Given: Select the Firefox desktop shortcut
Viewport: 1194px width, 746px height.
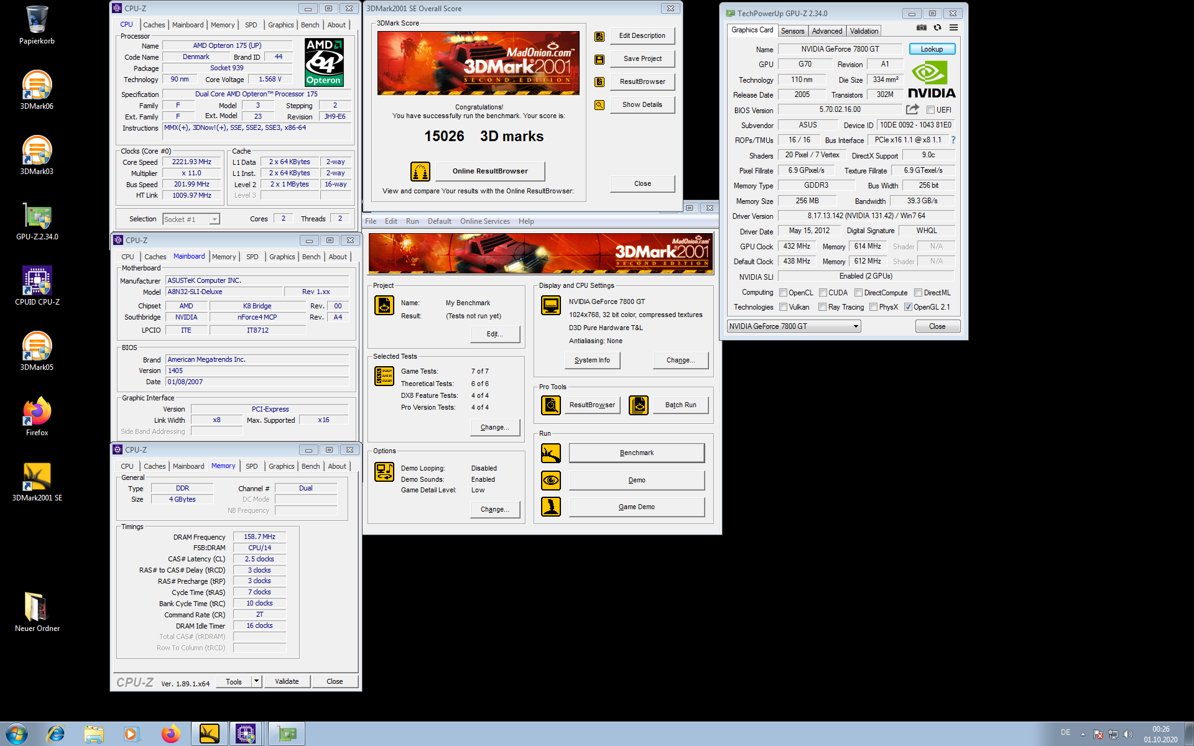Looking at the screenshot, I should point(37,417).
